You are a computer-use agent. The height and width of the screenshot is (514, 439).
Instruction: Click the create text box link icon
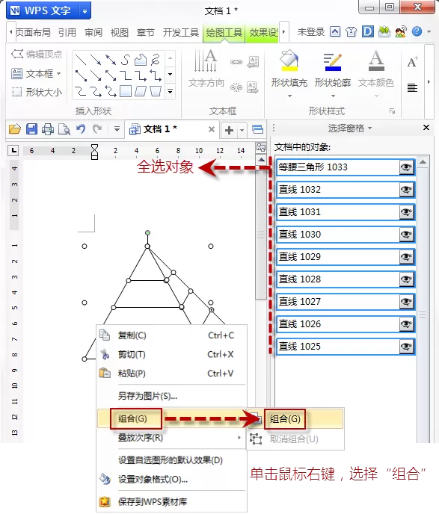pyautogui.click(x=236, y=62)
